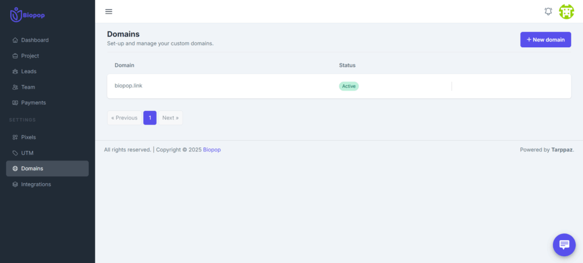This screenshot has height=263, width=583.
Task: Click the Project database icon
Action: 15,56
